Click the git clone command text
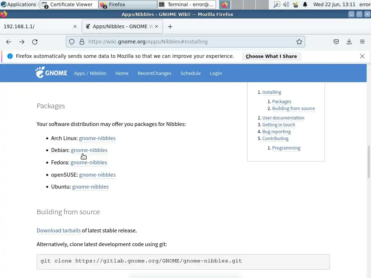The image size is (371, 278). click(x=141, y=261)
